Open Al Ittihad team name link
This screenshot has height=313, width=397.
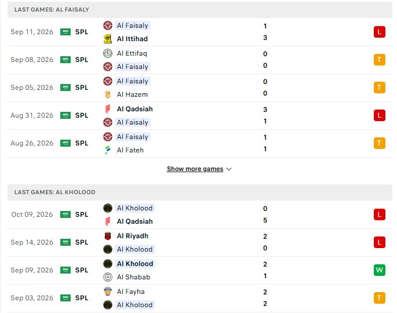(132, 39)
